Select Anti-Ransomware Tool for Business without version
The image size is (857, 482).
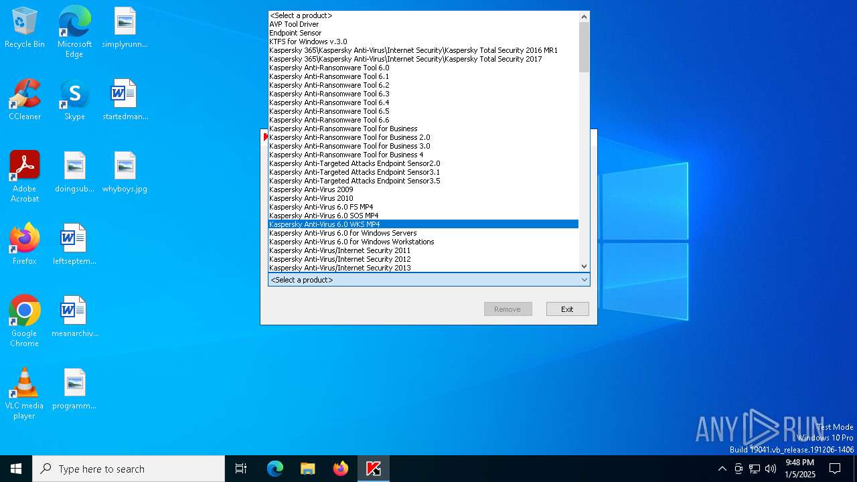(x=423, y=129)
